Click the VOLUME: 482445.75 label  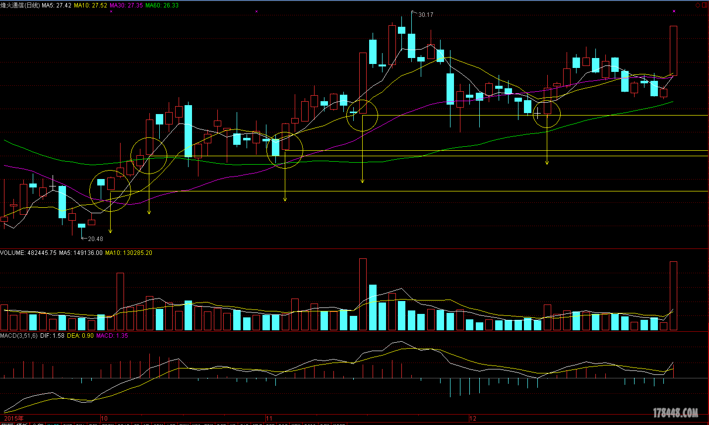click(28, 252)
